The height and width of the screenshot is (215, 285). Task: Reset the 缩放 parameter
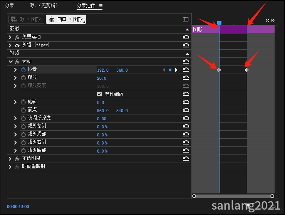[186, 78]
